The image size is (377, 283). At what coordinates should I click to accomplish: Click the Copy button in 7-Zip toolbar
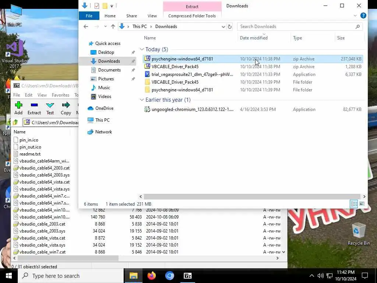(66, 108)
